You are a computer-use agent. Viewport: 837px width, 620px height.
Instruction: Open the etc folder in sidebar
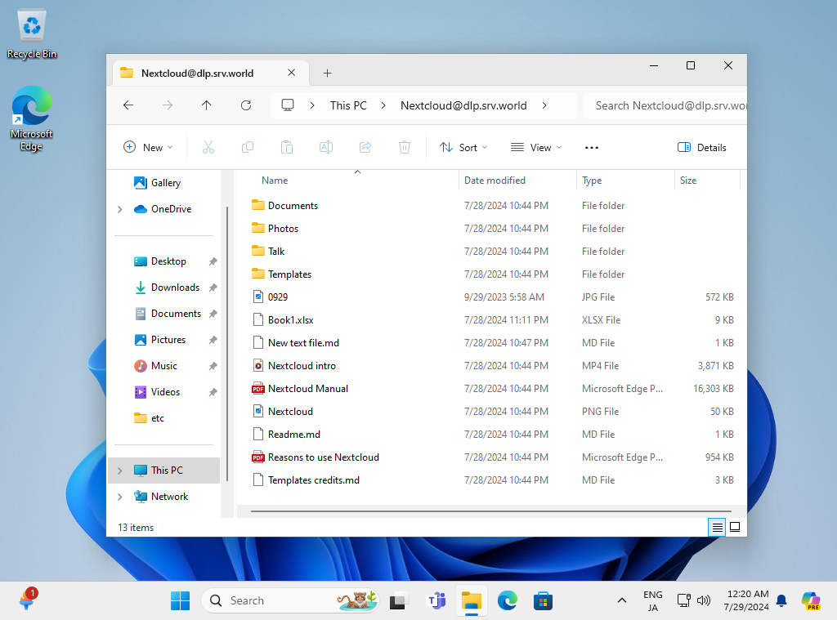tap(157, 417)
